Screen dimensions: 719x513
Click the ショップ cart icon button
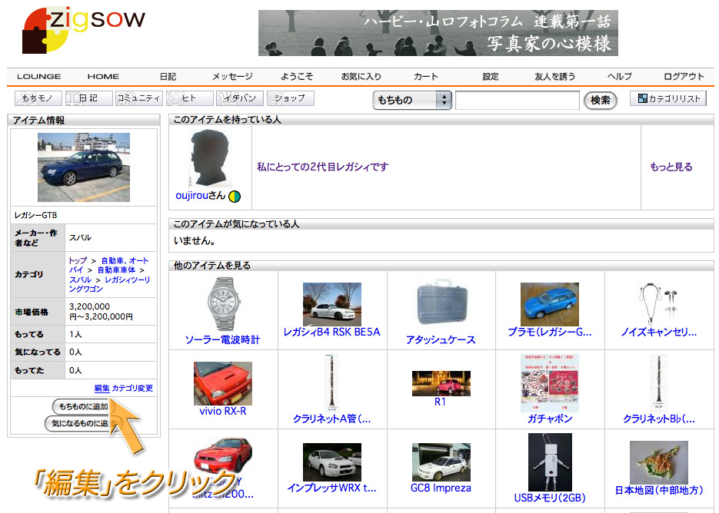pos(290,98)
